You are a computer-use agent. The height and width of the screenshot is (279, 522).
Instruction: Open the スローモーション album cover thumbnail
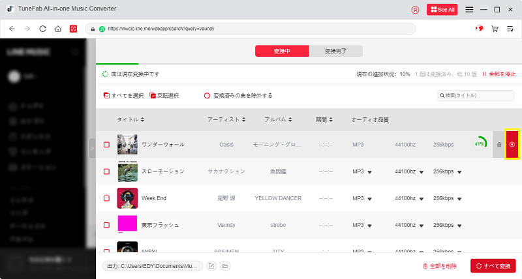[x=127, y=171]
